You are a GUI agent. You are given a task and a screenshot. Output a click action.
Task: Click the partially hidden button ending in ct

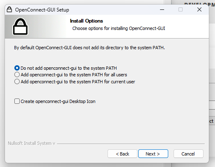tap(212, 121)
